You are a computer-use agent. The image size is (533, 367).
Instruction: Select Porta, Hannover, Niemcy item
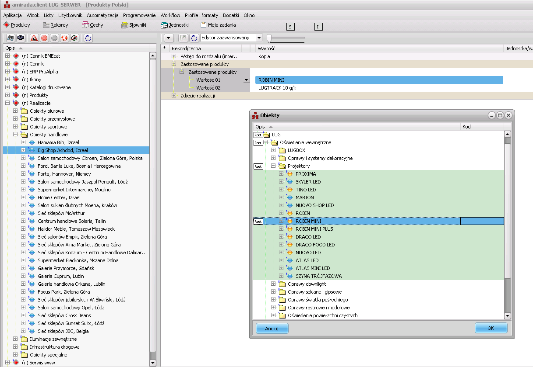coord(64,174)
